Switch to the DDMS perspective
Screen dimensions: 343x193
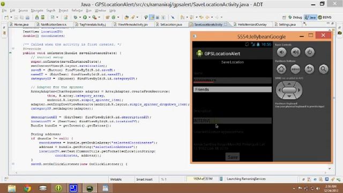pos(325,17)
